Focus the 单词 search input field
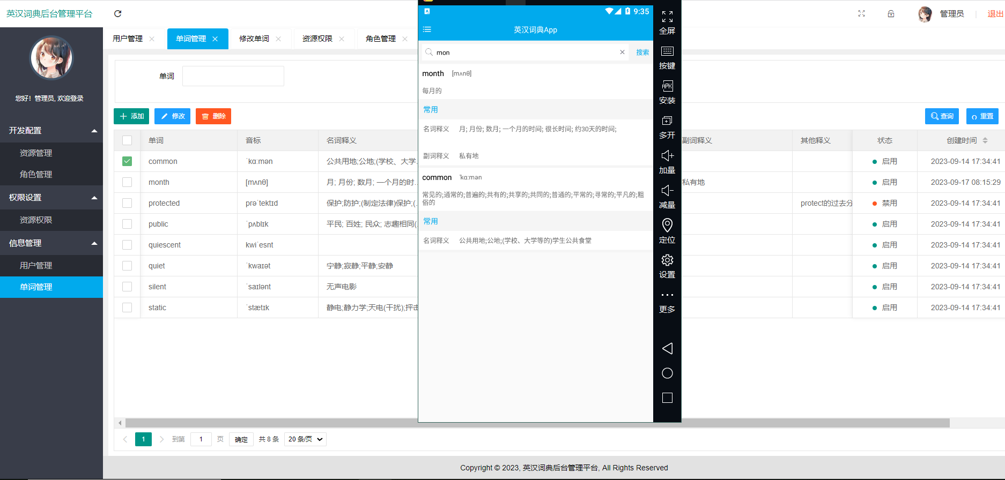 [x=233, y=76]
